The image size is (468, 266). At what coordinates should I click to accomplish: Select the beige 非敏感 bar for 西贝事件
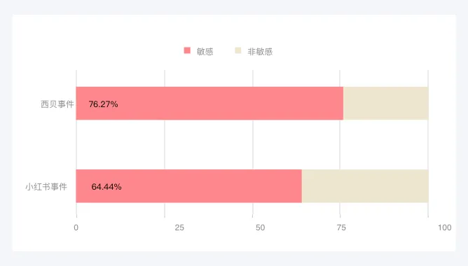tap(386, 104)
